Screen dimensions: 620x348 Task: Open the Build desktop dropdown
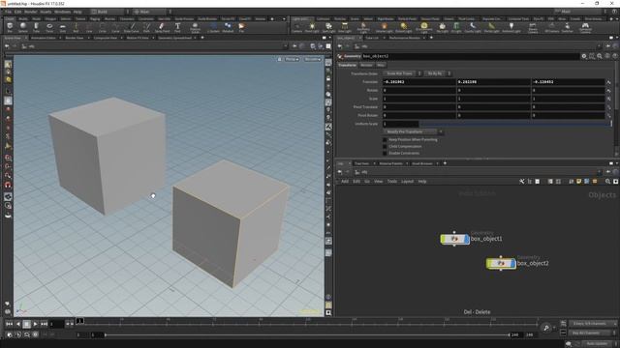pyautogui.click(x=109, y=12)
